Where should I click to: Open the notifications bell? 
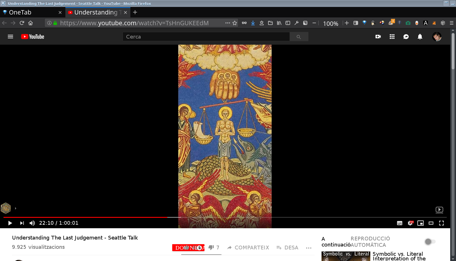pos(420,37)
